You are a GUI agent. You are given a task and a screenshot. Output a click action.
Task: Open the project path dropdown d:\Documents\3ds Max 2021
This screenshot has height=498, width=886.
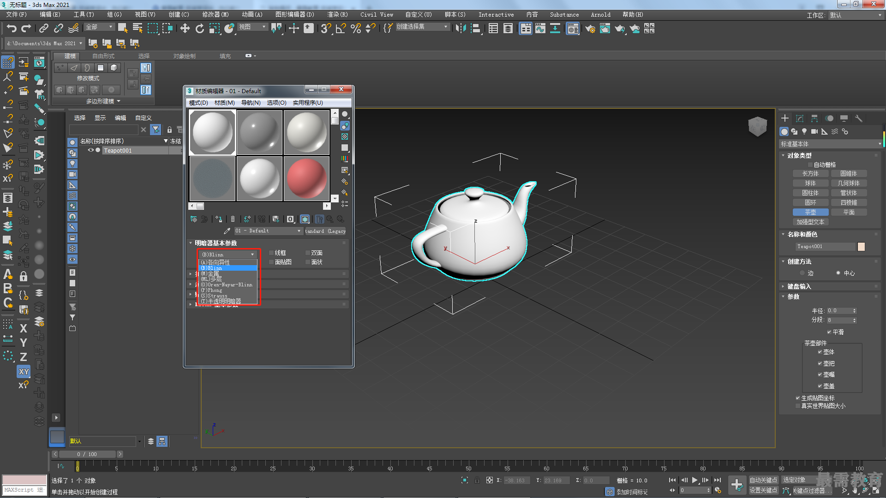pos(45,43)
